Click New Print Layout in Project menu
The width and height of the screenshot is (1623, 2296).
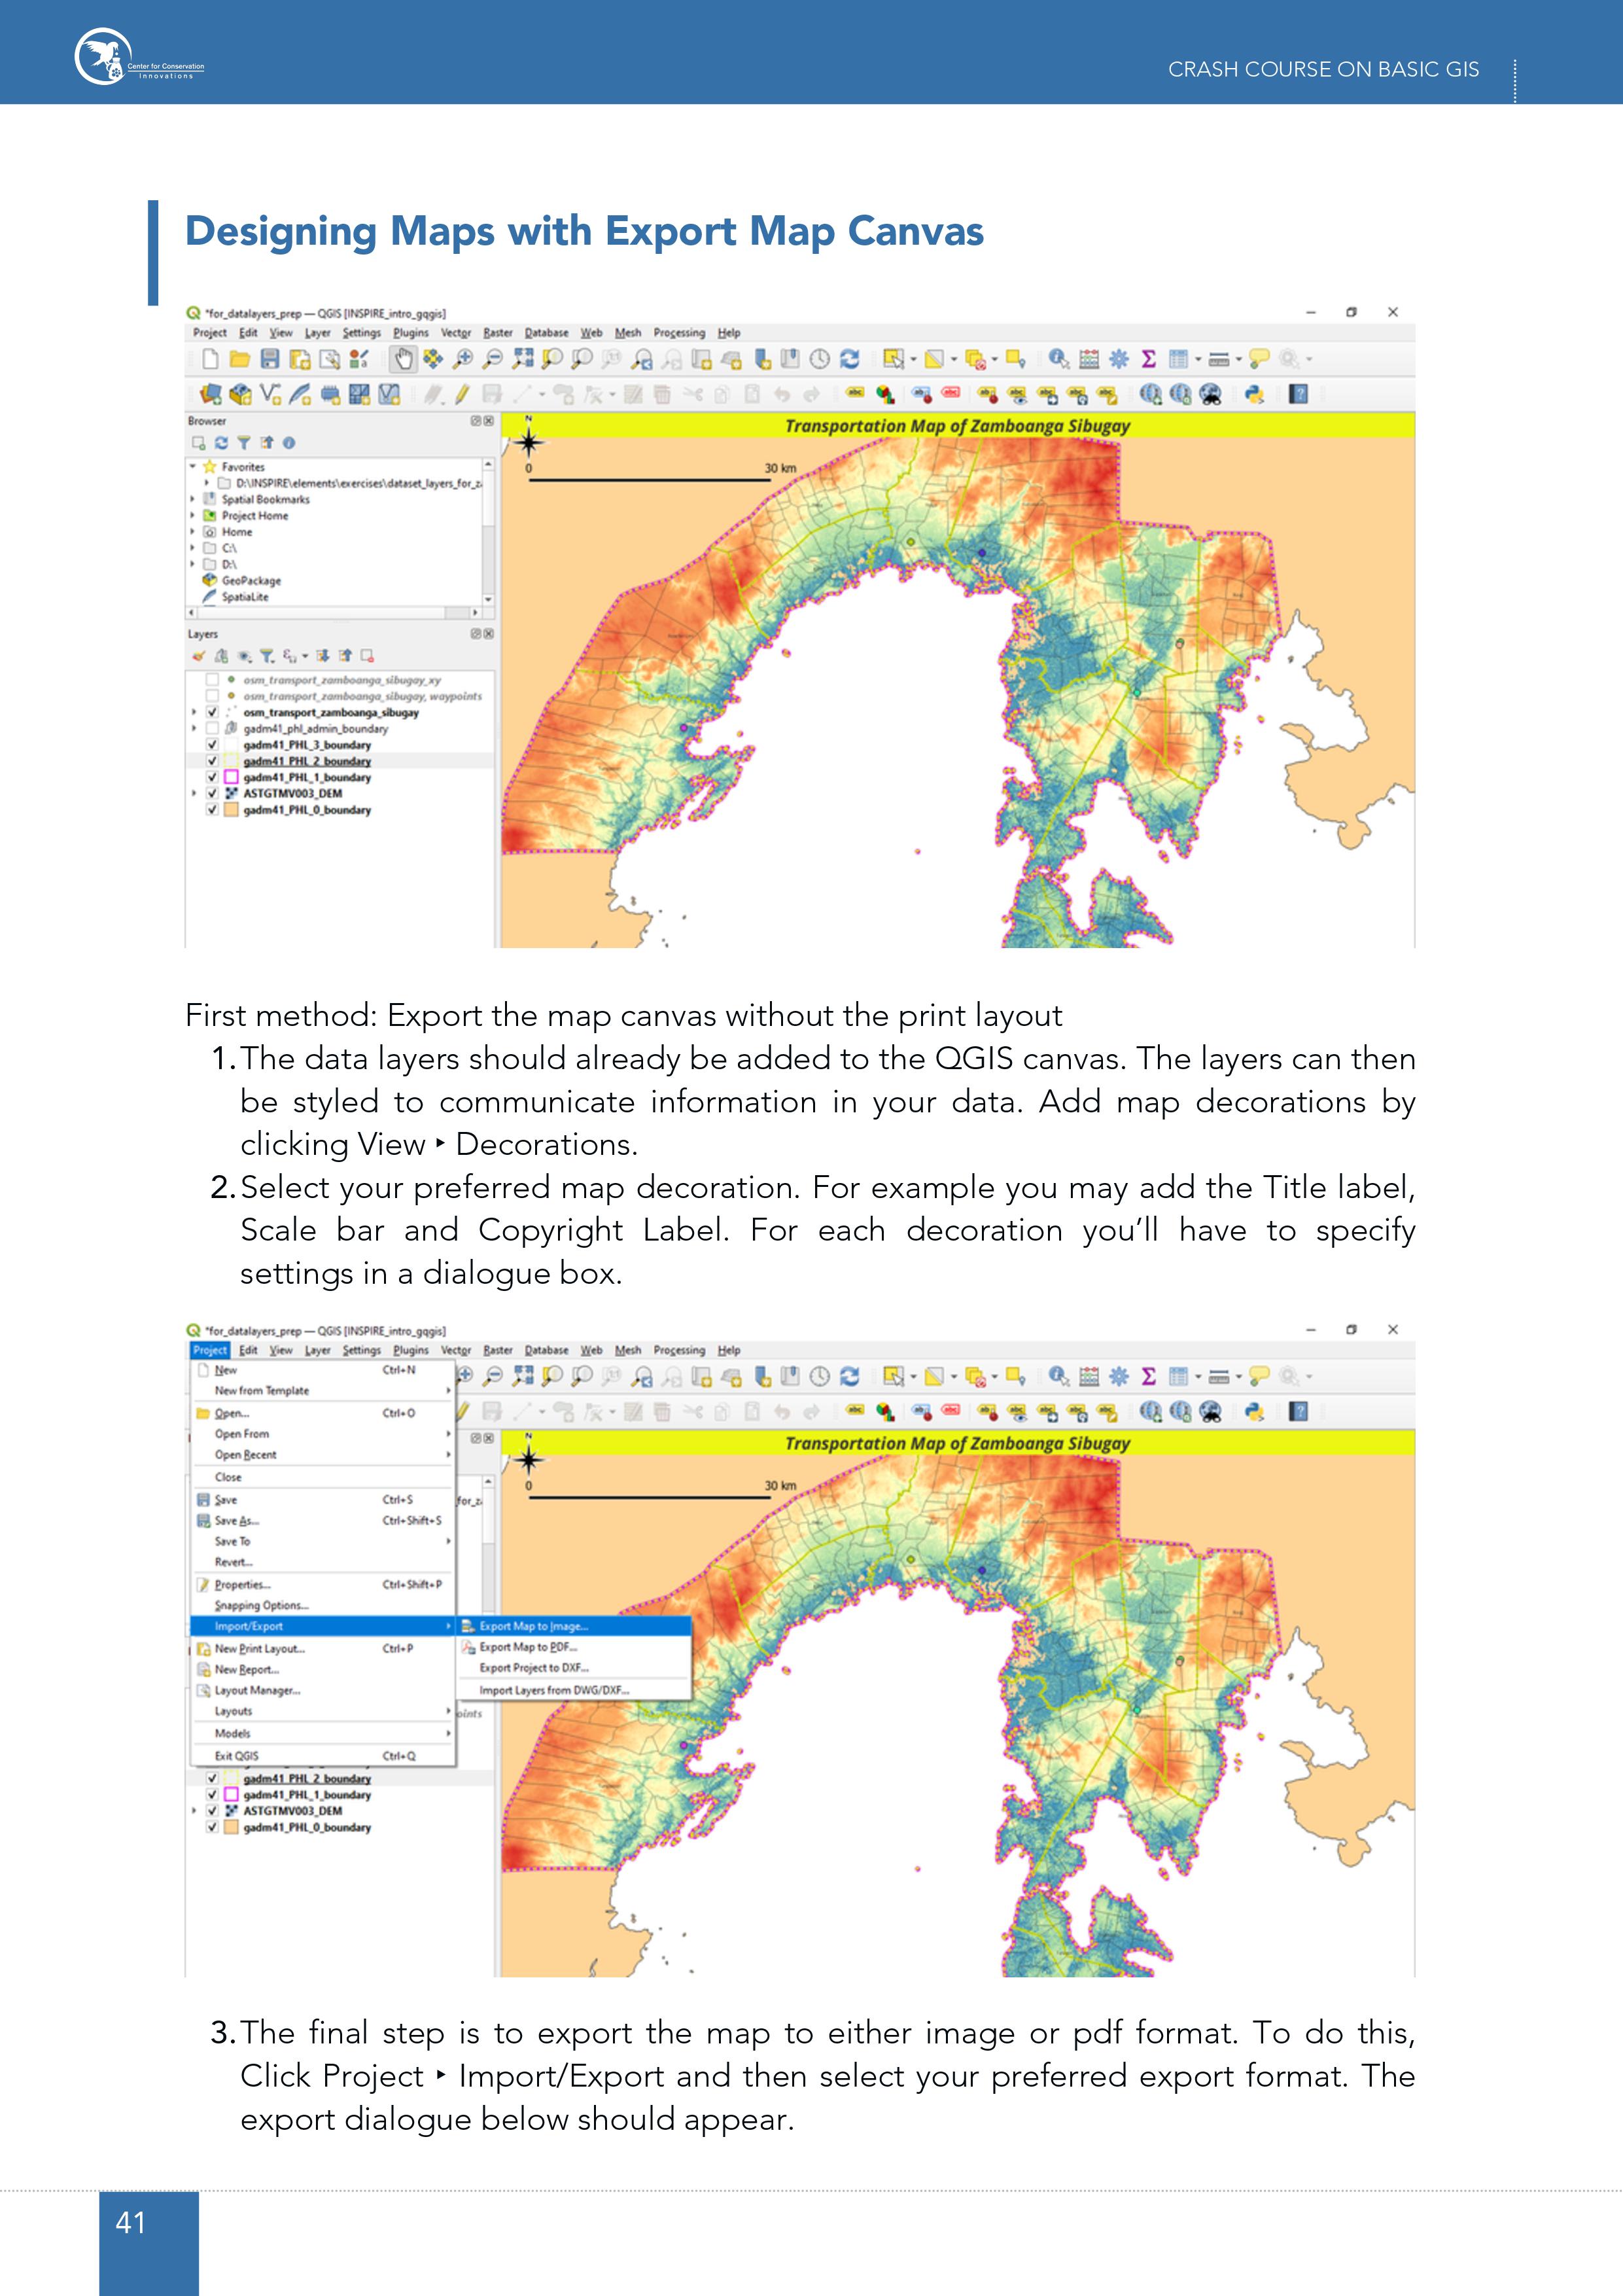pos(260,1649)
